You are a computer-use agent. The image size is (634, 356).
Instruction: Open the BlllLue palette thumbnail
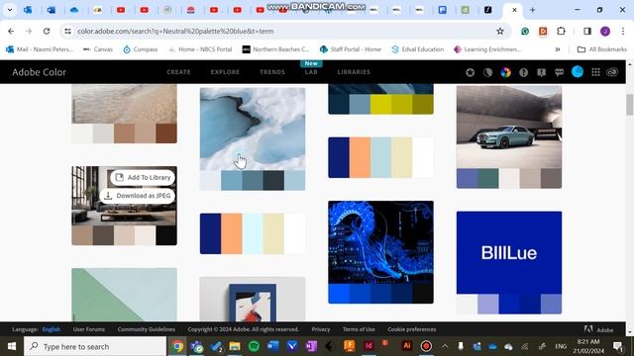[x=509, y=253]
